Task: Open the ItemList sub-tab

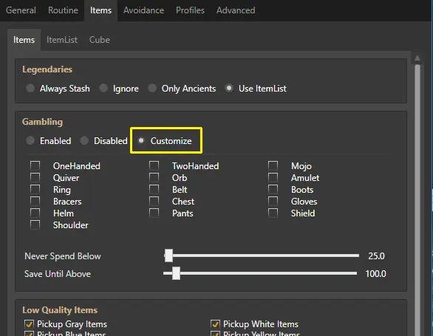Action: point(62,40)
